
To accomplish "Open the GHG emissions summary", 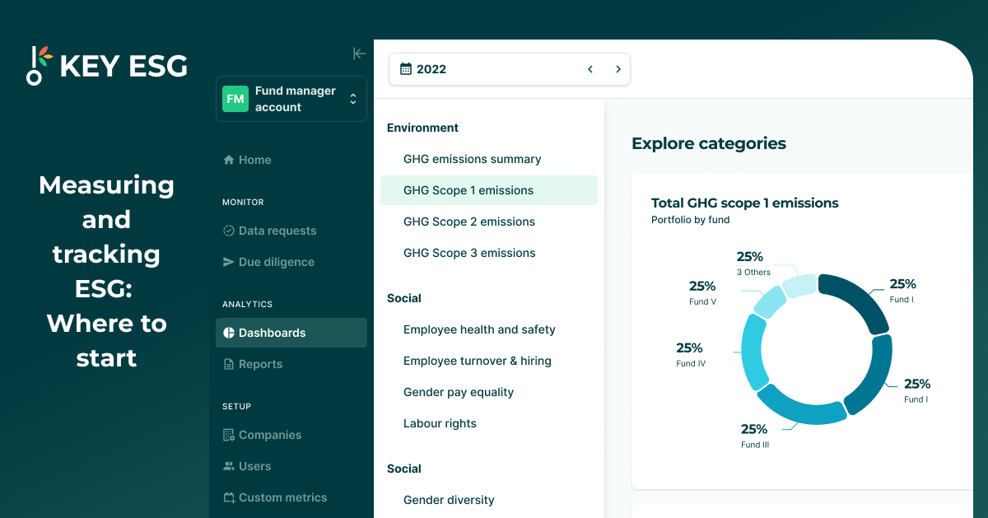I will [472, 159].
